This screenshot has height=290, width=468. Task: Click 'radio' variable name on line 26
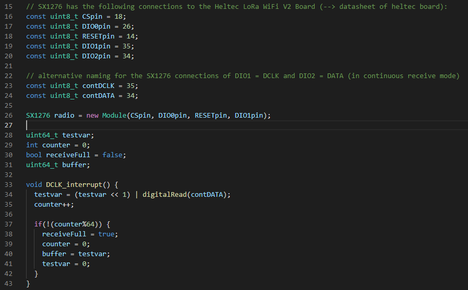[x=64, y=115]
